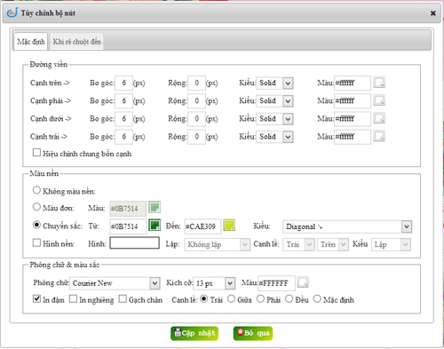Viewport: 444px width, 349px height.
Task: Open color picker for Cạnh dưới border
Action: click(x=379, y=118)
